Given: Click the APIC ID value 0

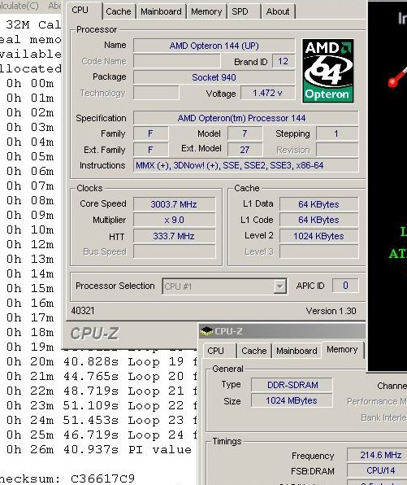Looking at the screenshot, I should point(345,285).
